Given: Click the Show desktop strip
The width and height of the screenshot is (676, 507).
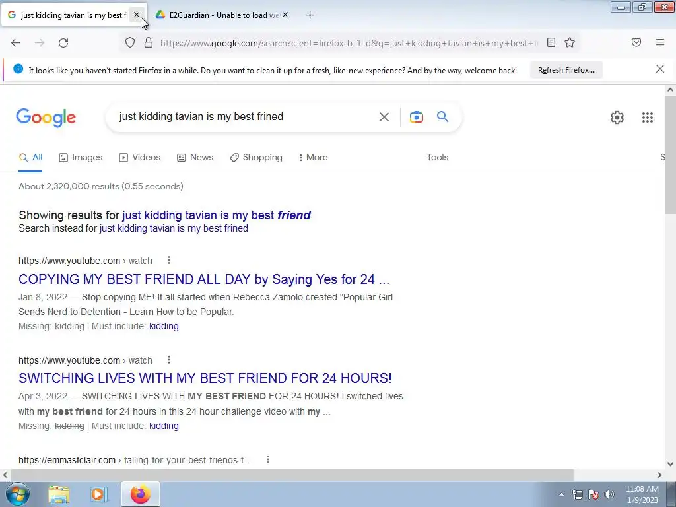Looking at the screenshot, I should [671, 494].
